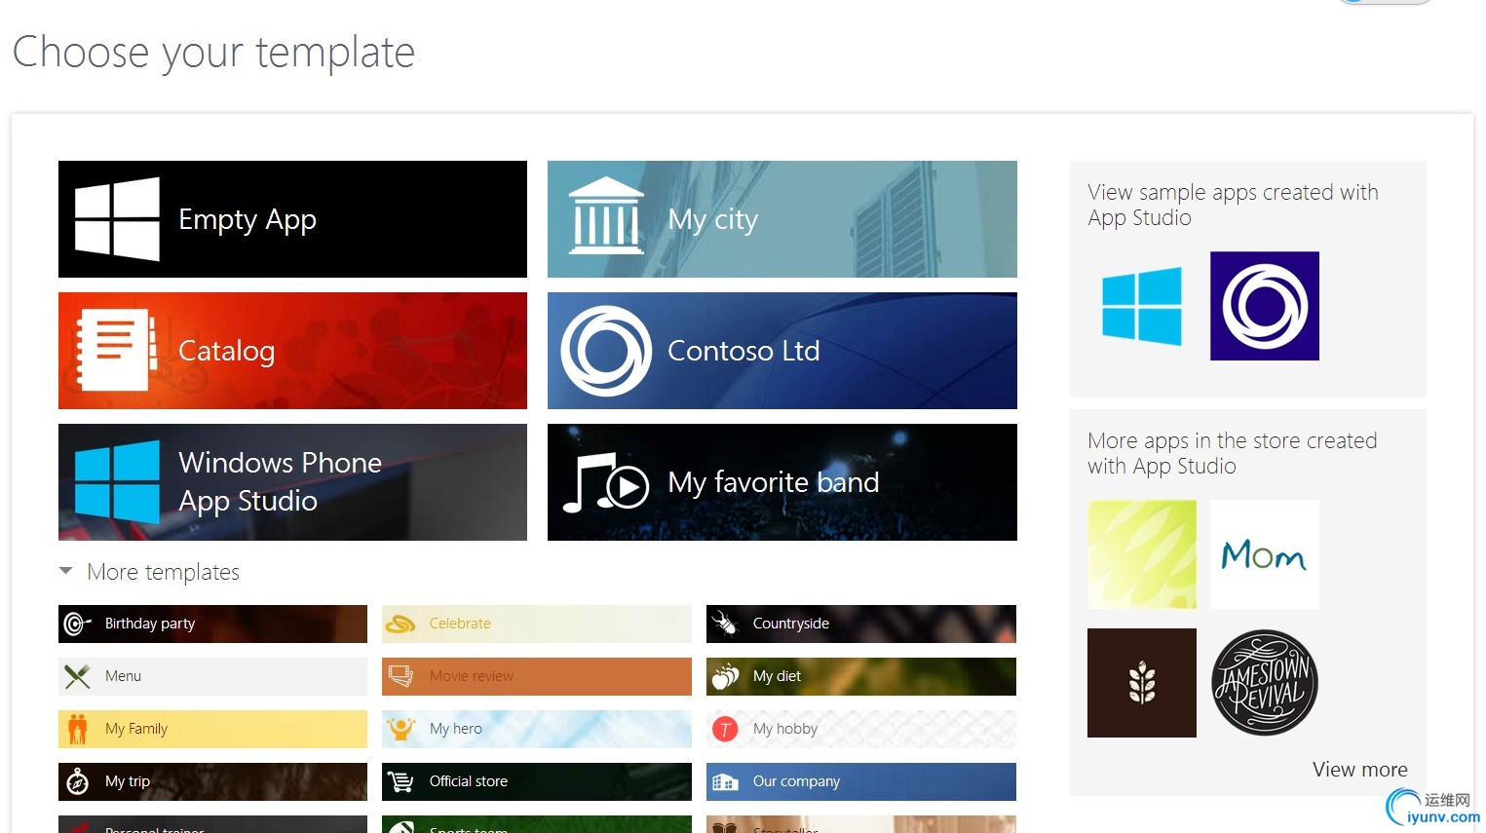Open the Windows Phone App Studio tile logo
Screen dimensions: 1486x833
point(117,481)
